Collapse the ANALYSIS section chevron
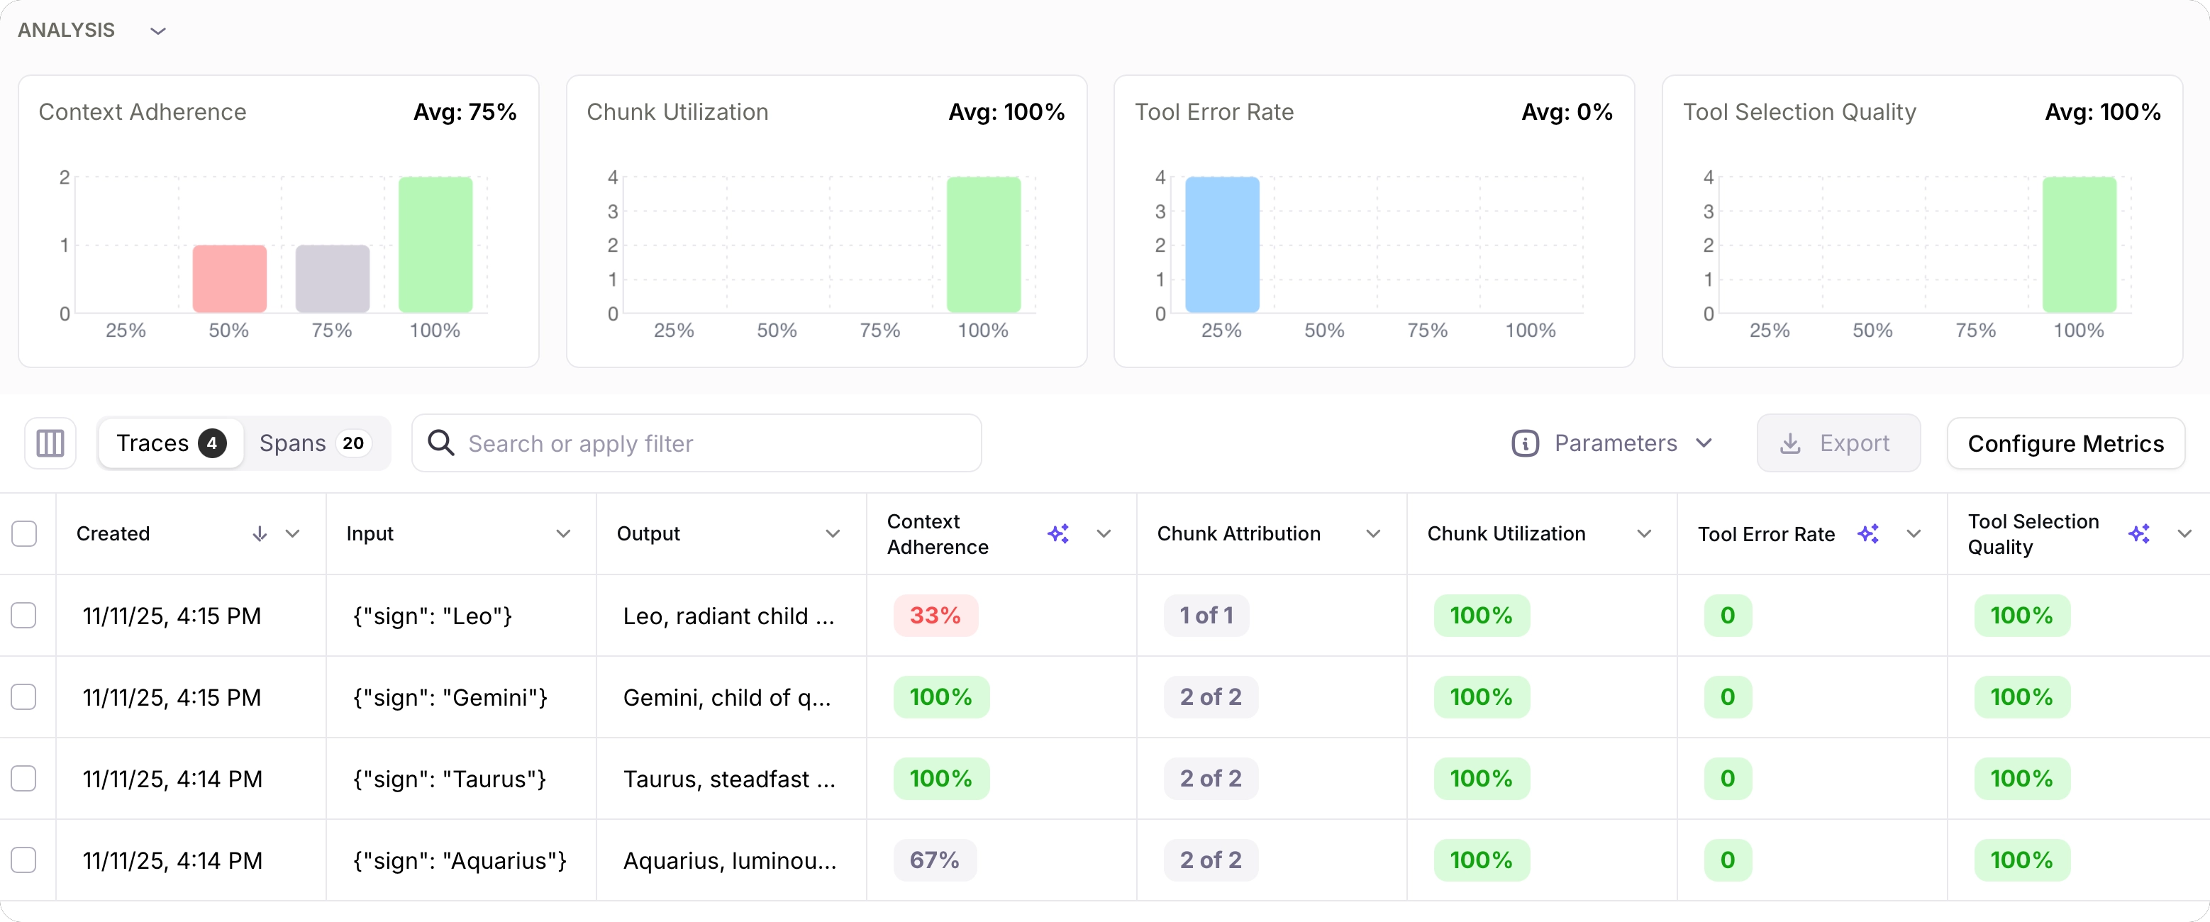2210x922 pixels. [x=158, y=31]
